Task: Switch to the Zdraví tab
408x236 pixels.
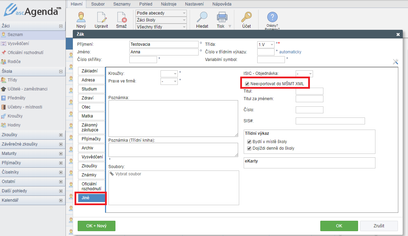Action: tap(89, 98)
